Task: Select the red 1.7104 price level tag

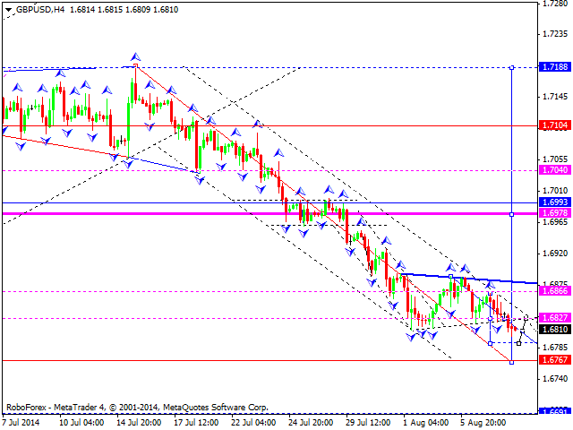Action: 555,125
